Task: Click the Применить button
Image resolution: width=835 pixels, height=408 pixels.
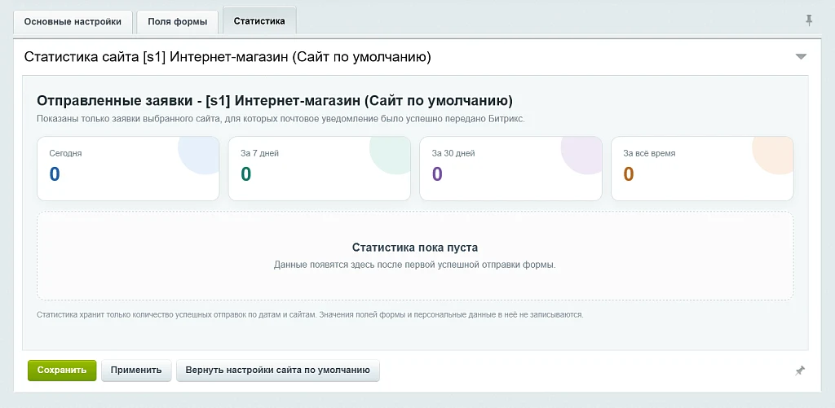Action: point(136,371)
